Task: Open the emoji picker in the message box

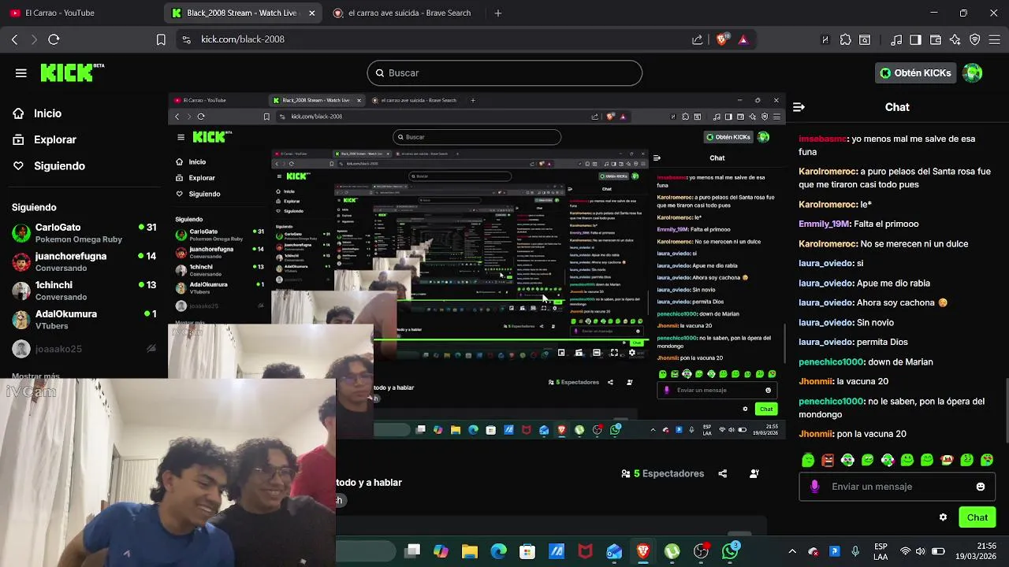Action: click(x=981, y=487)
